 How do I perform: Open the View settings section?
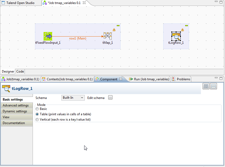click(17, 117)
